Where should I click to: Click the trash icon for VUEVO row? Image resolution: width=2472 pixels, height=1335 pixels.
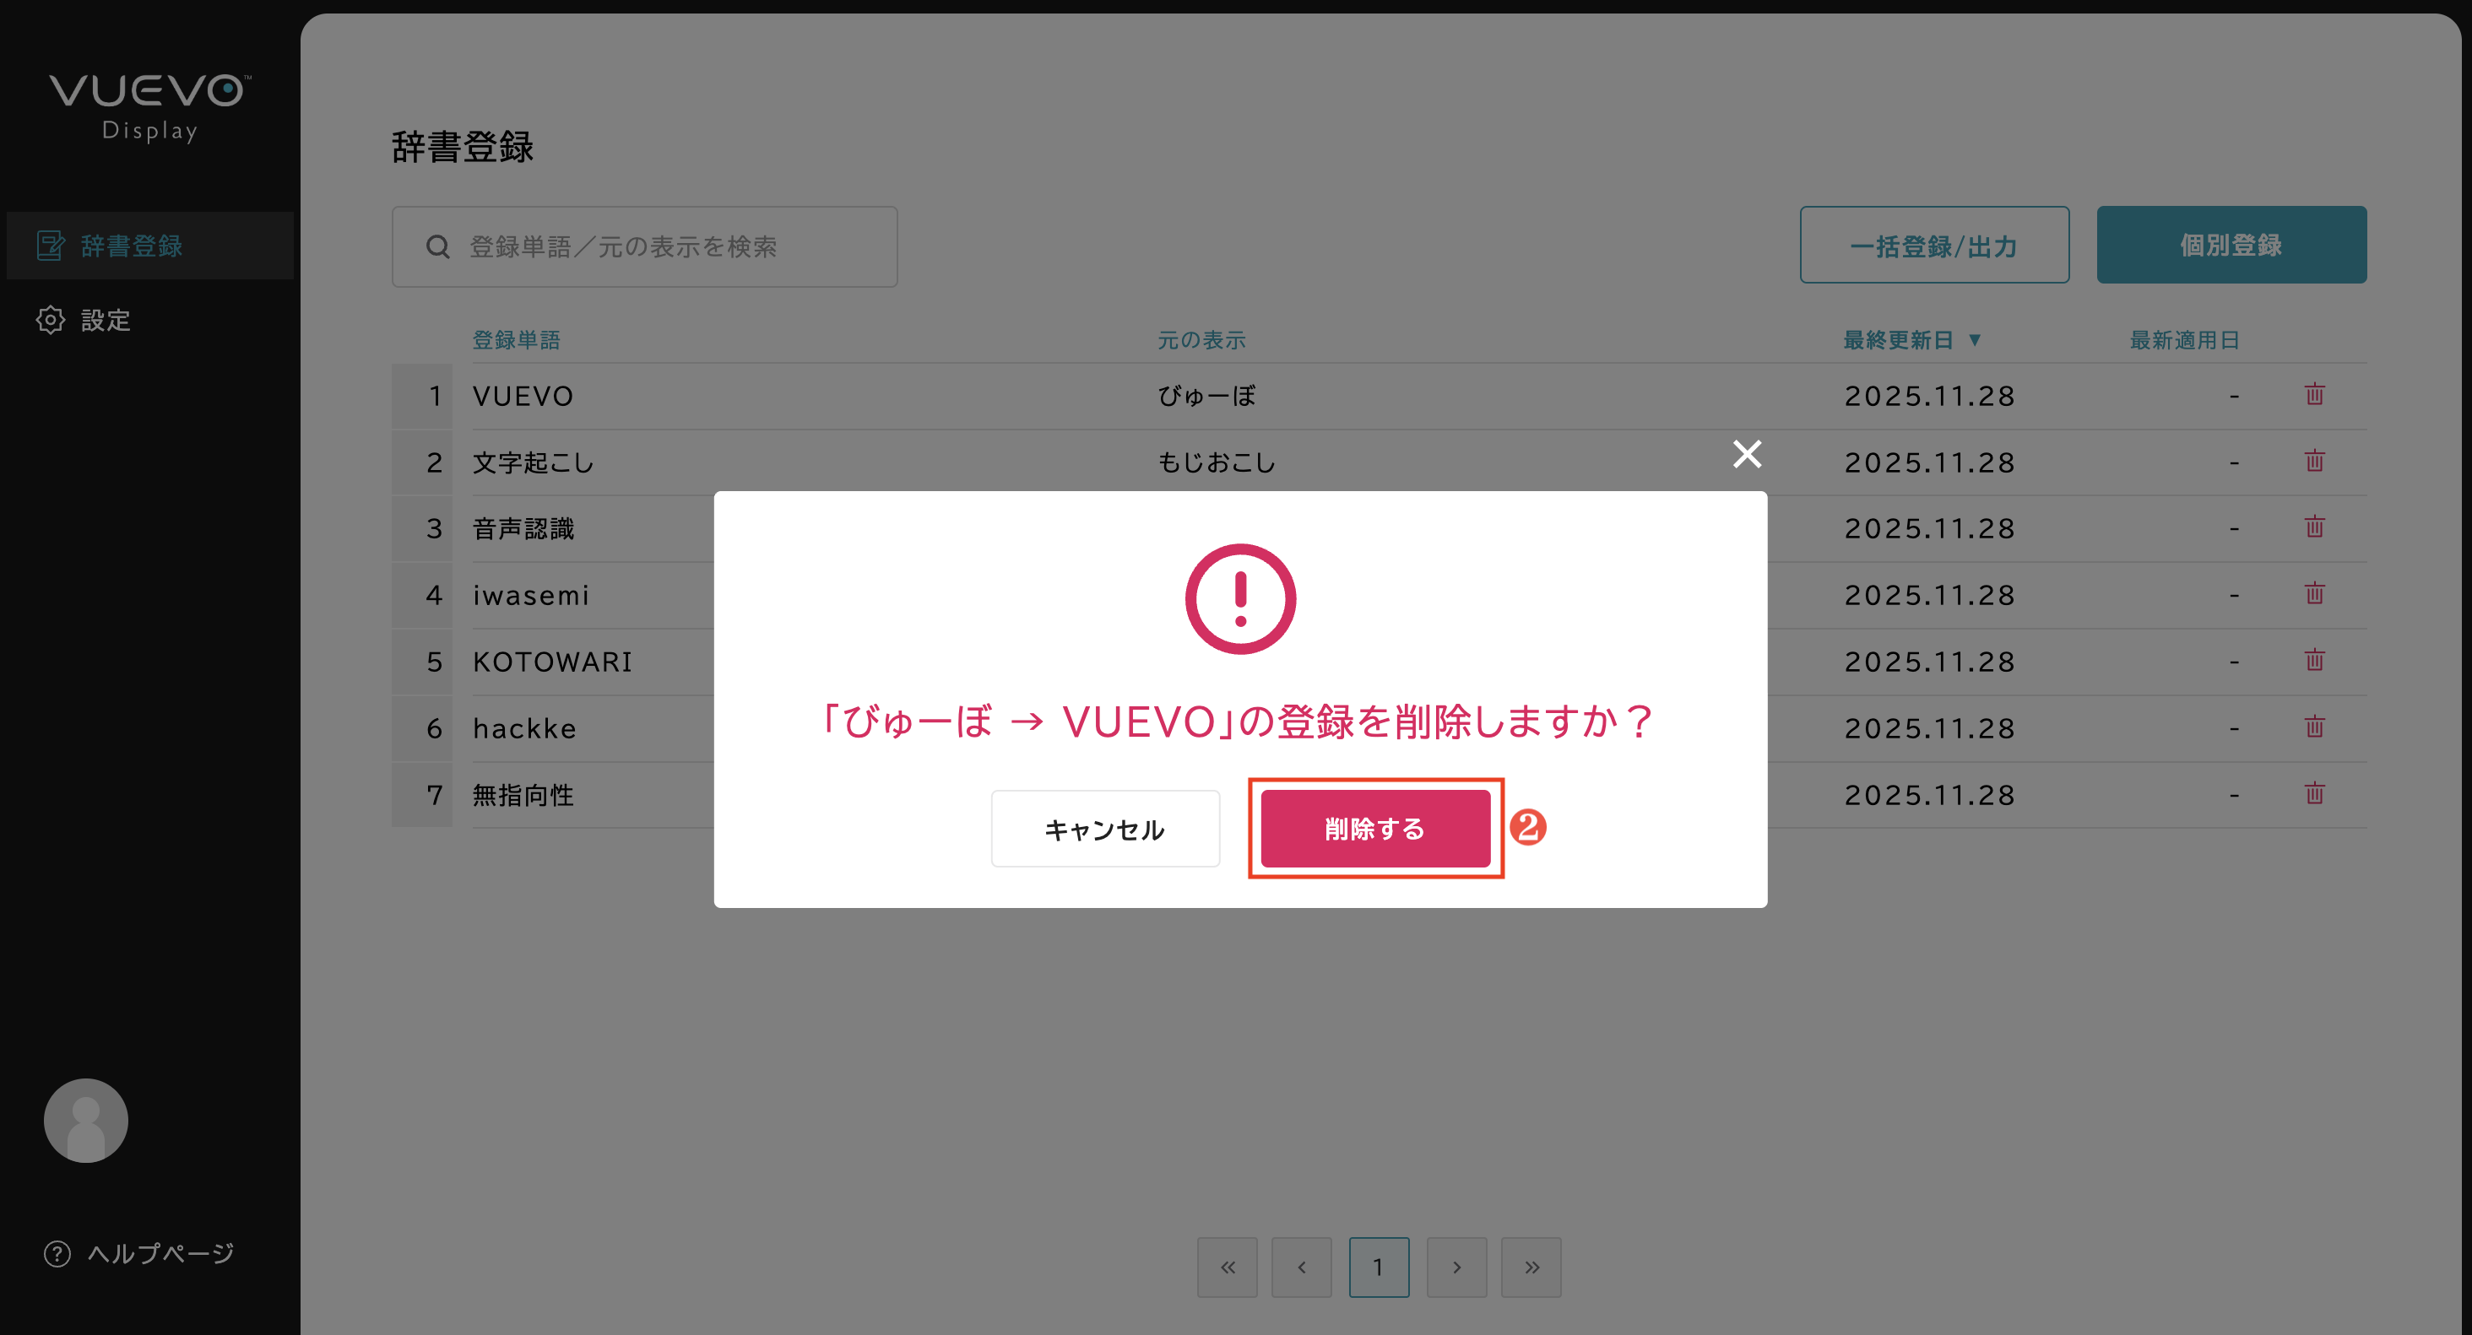pos(2313,394)
